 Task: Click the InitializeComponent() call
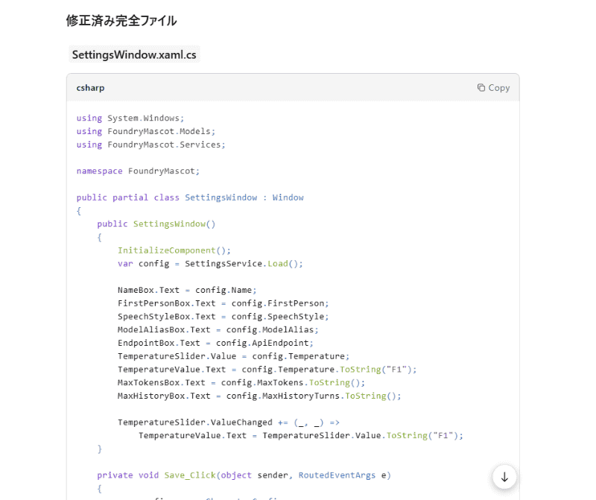(x=170, y=250)
